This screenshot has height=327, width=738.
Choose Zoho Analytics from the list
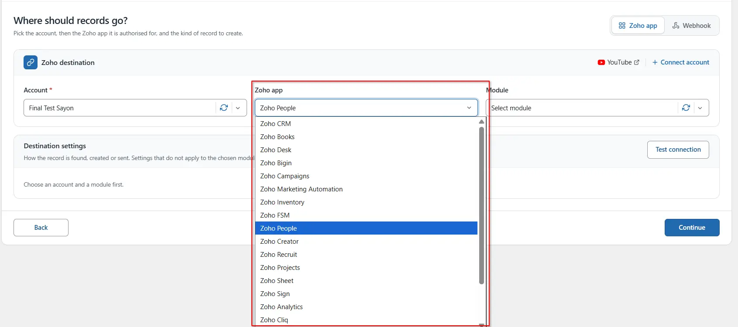(x=366, y=307)
